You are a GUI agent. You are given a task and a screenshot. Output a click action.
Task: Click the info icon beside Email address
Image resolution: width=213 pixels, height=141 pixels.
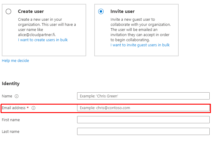click(x=33, y=108)
